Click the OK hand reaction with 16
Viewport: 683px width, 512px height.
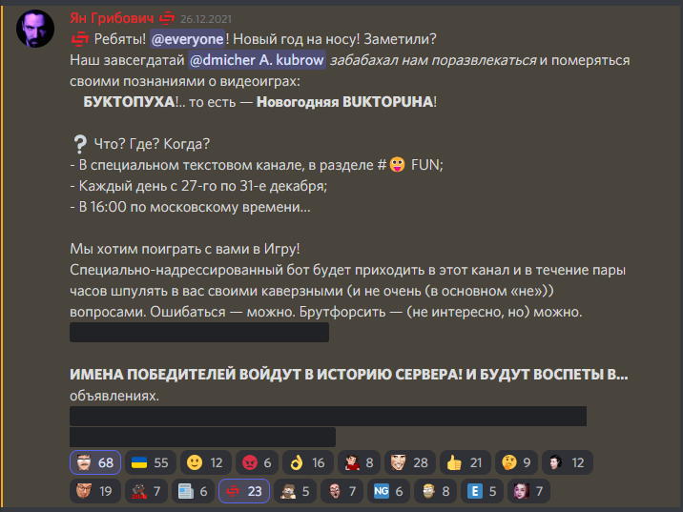[x=307, y=463]
